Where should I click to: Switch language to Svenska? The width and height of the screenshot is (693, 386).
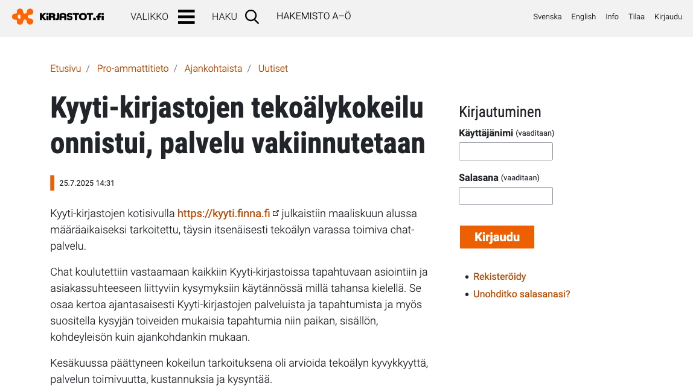[x=547, y=17]
